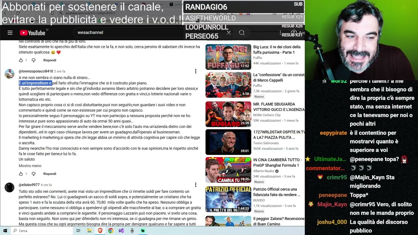Open the MR. FLAME SBUGIARDA thumbnail
The height and width of the screenshot is (235, 418).
click(x=228, y=114)
